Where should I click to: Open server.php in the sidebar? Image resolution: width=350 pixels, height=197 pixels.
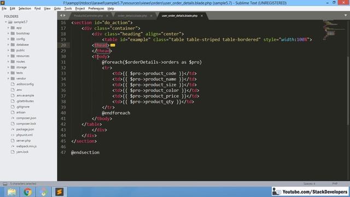point(23,141)
